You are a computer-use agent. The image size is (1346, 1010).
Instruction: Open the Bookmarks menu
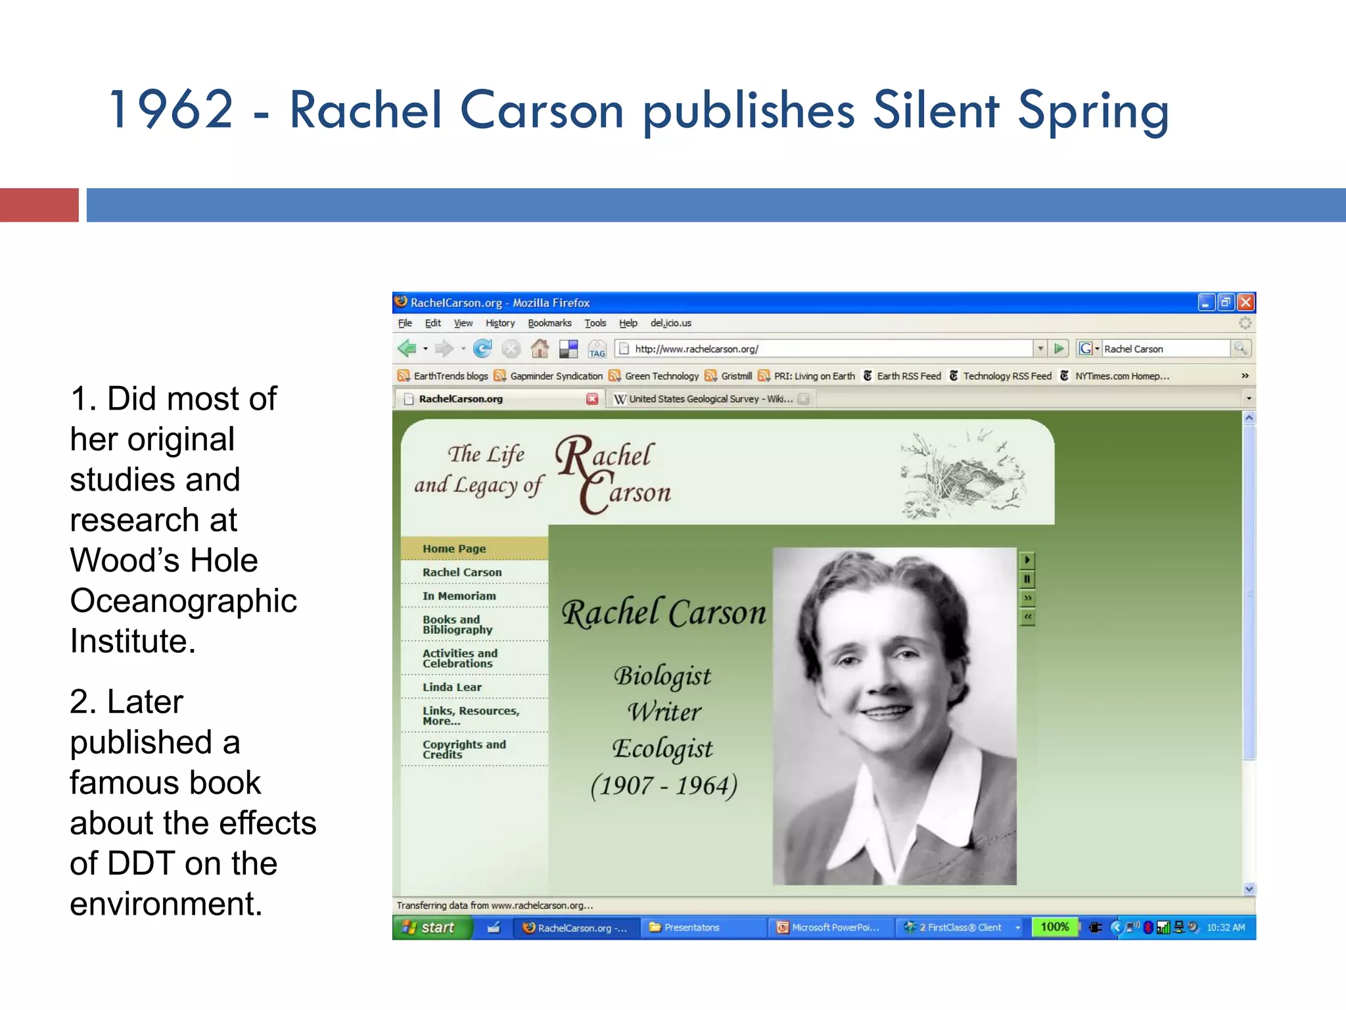[549, 323]
